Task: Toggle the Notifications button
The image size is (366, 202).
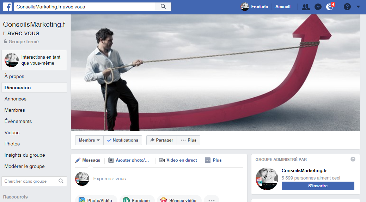Action: [x=123, y=140]
